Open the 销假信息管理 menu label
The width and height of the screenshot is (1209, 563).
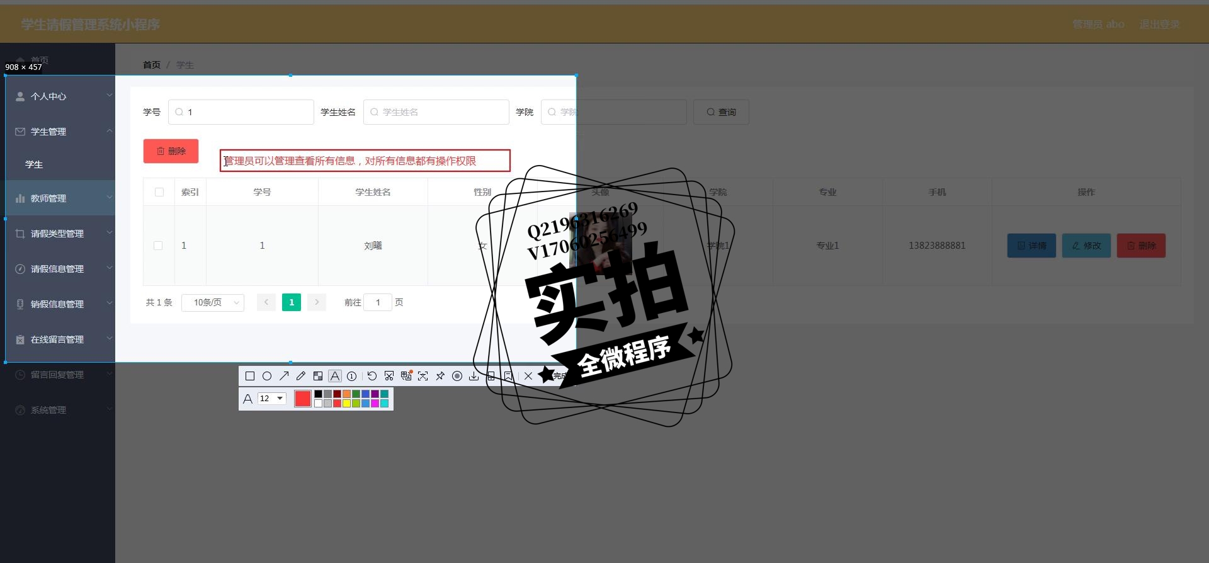coord(57,304)
